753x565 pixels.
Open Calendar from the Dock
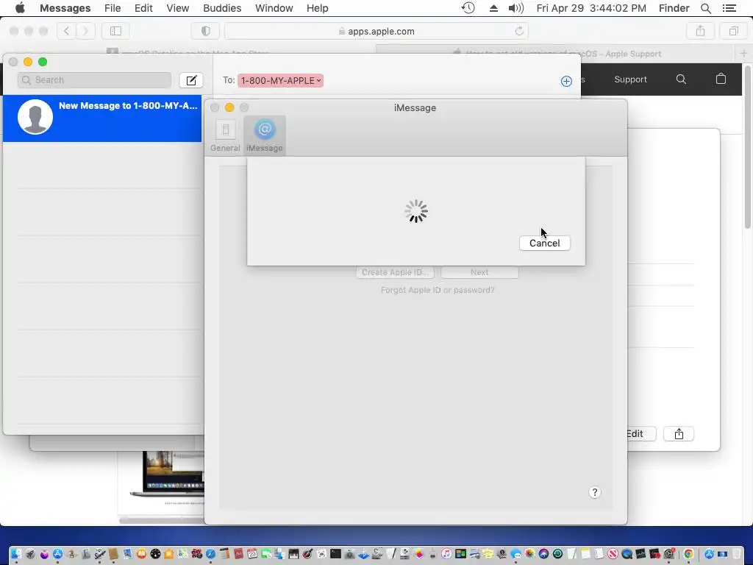coord(252,554)
